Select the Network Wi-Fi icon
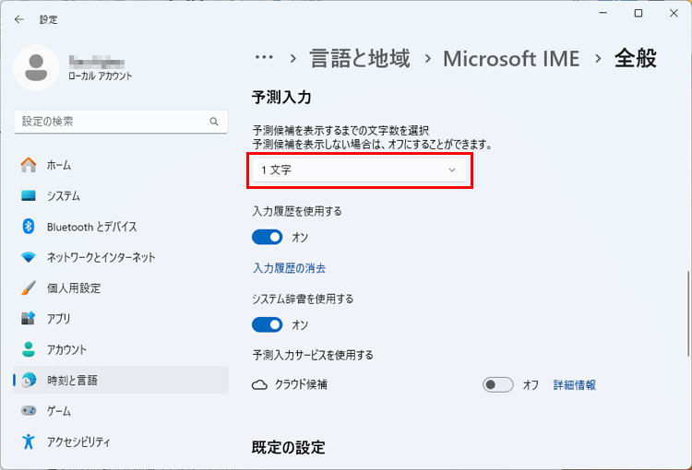Image resolution: width=692 pixels, height=470 pixels. click(x=29, y=257)
